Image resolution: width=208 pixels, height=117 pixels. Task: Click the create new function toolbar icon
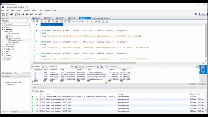click(32, 14)
